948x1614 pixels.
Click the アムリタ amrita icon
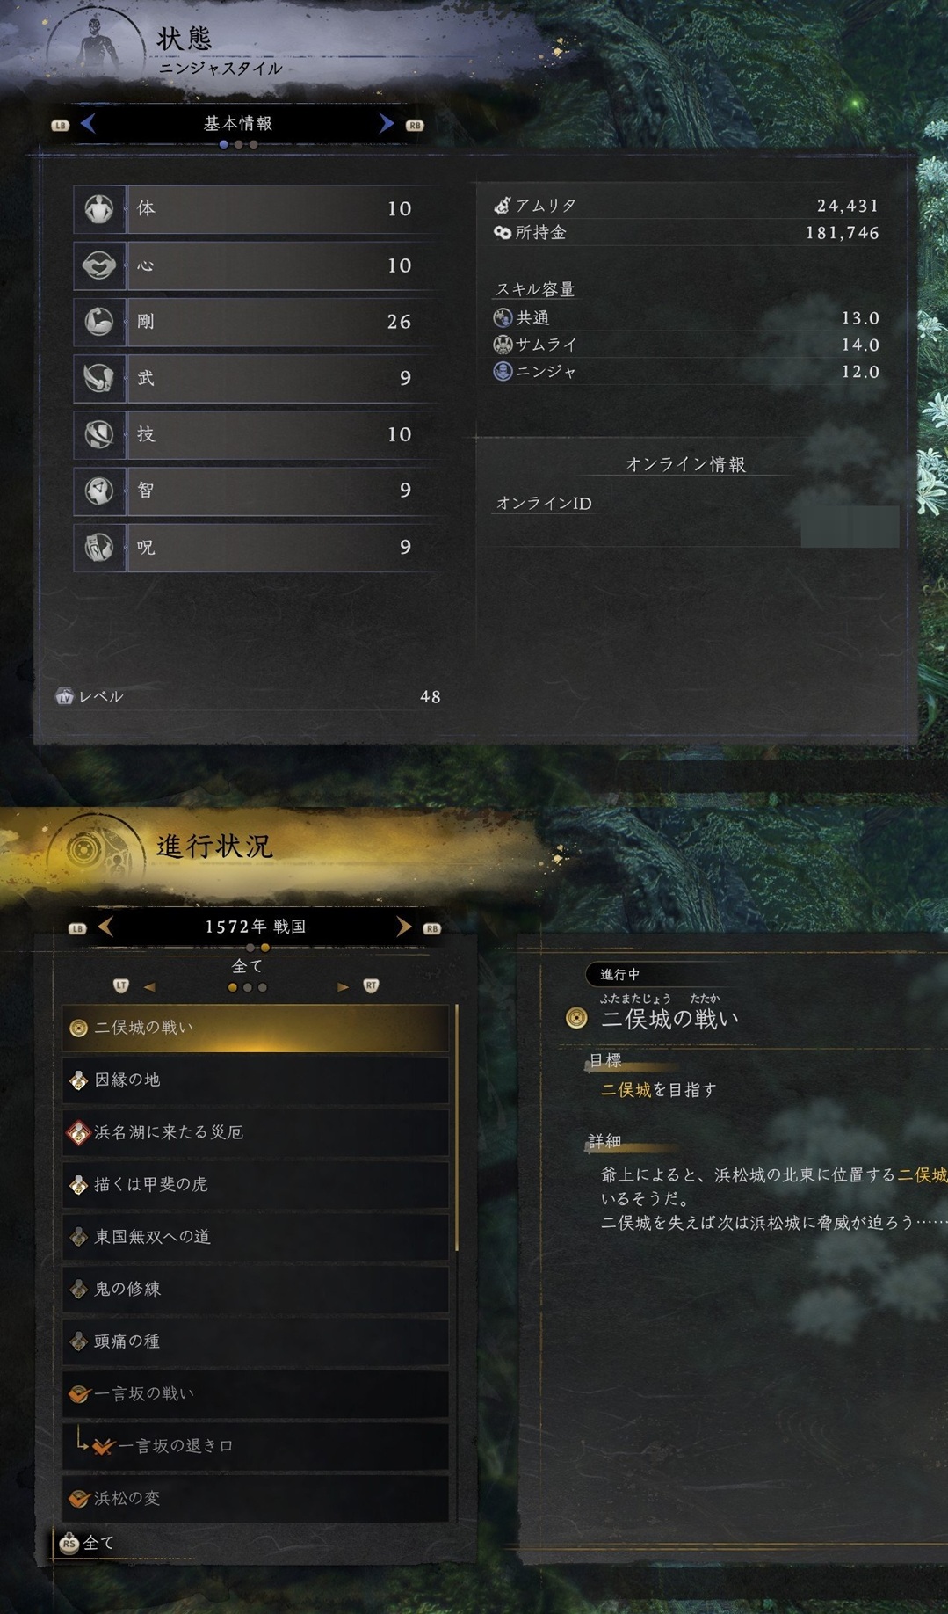point(503,206)
